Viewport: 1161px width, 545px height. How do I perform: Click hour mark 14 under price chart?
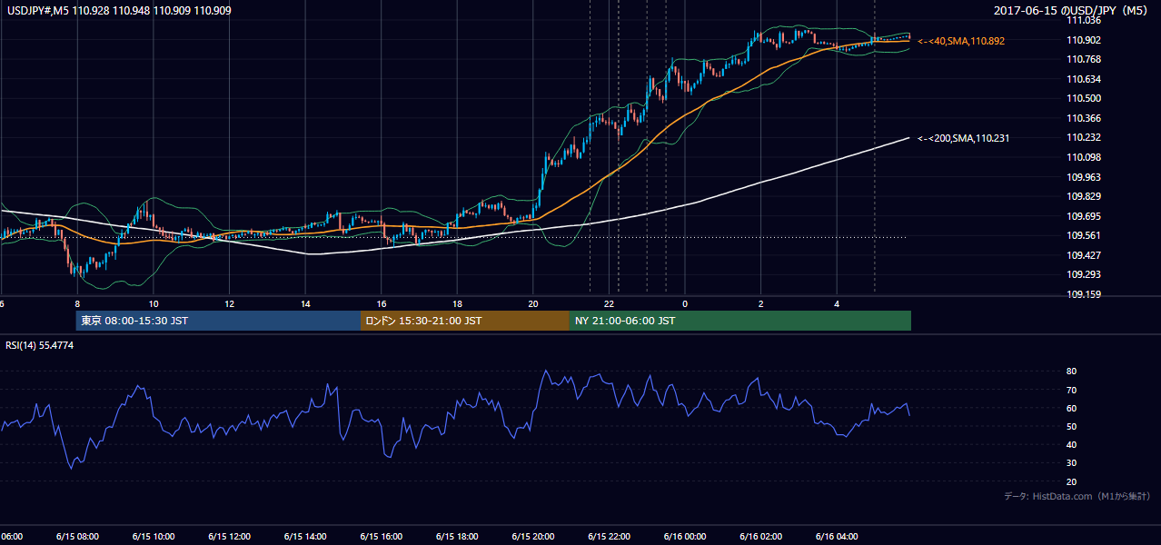click(x=306, y=303)
